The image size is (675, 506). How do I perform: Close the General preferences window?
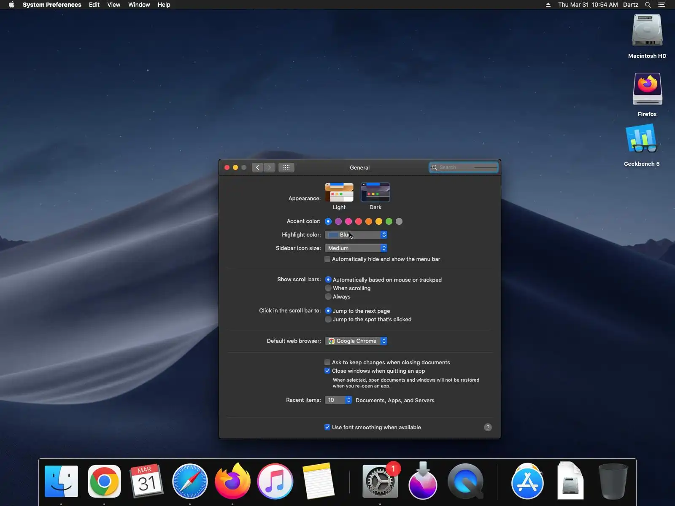pos(227,167)
